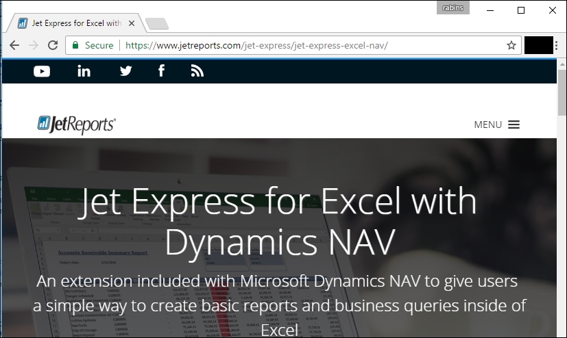Minimize the browser window

(x=490, y=10)
